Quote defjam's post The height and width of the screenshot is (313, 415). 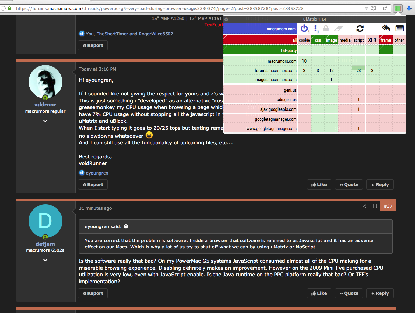tap(349, 293)
